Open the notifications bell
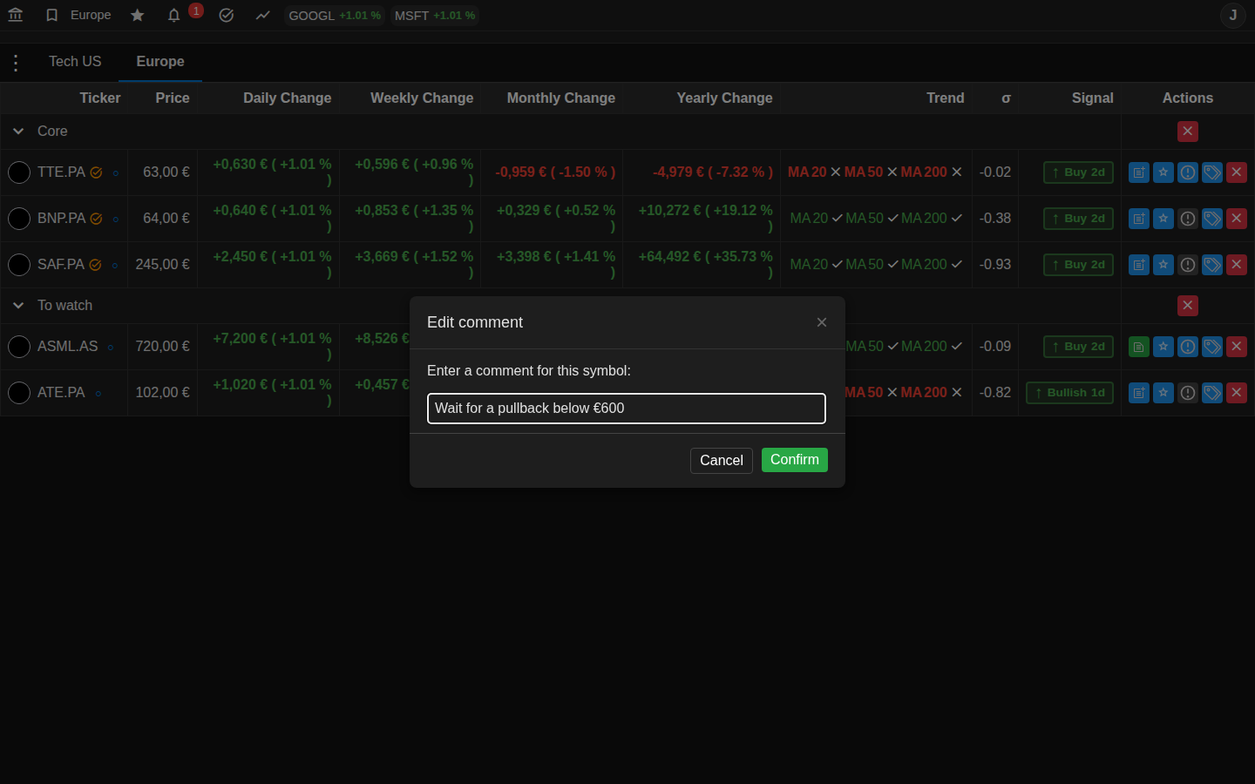Screen dimensions: 1255x784 (x=174, y=15)
